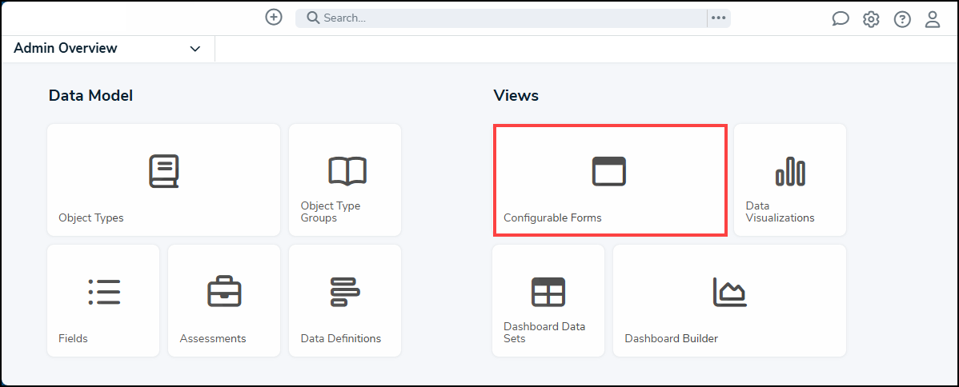This screenshot has width=959, height=387.
Task: Click the Views section heading
Action: point(516,95)
